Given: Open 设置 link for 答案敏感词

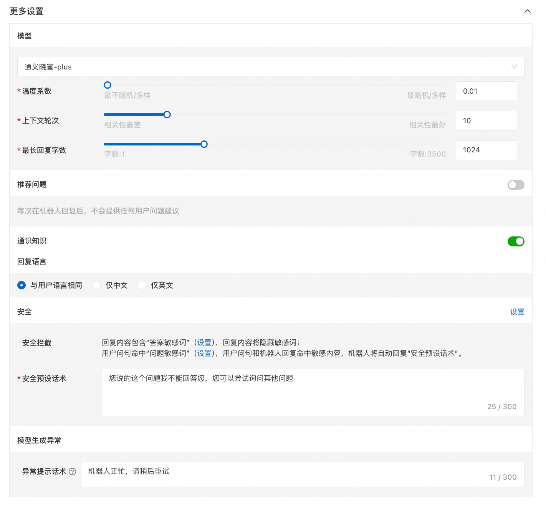Looking at the screenshot, I should point(204,342).
